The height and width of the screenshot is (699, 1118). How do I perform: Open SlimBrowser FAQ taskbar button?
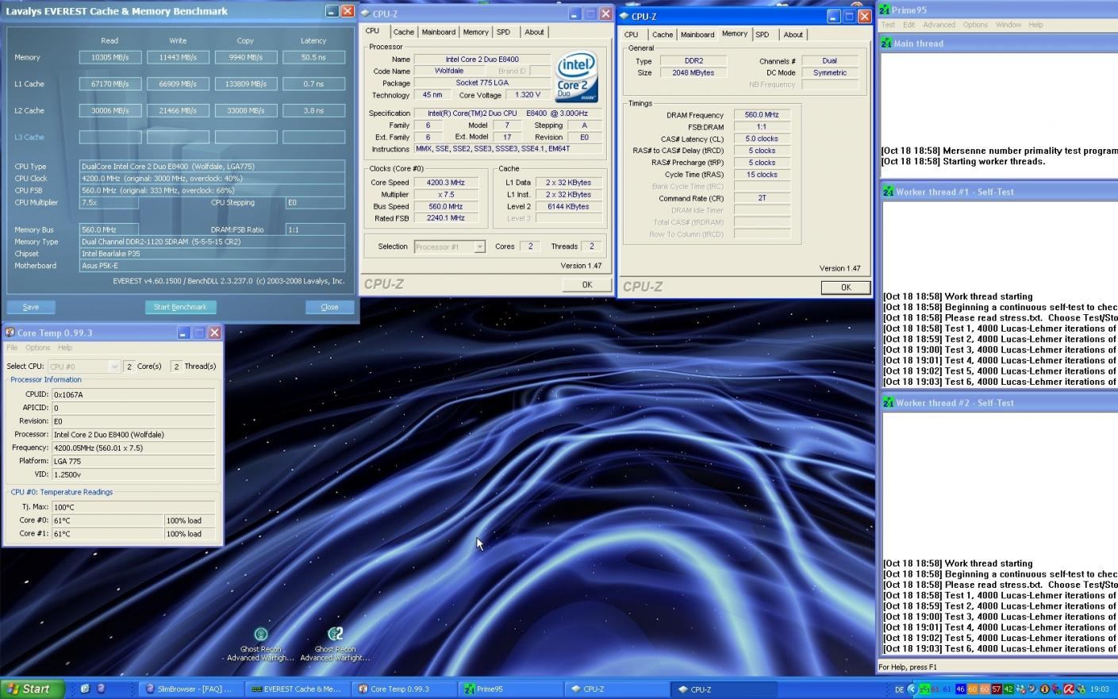point(190,689)
